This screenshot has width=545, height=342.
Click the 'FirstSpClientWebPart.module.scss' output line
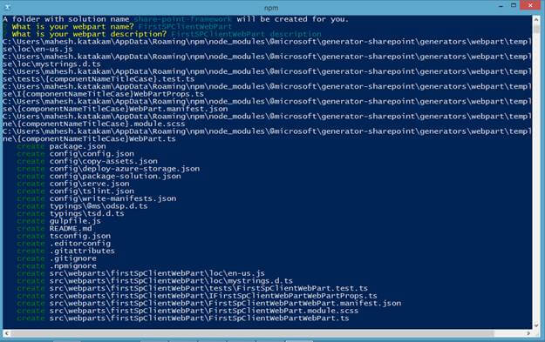pos(187,311)
